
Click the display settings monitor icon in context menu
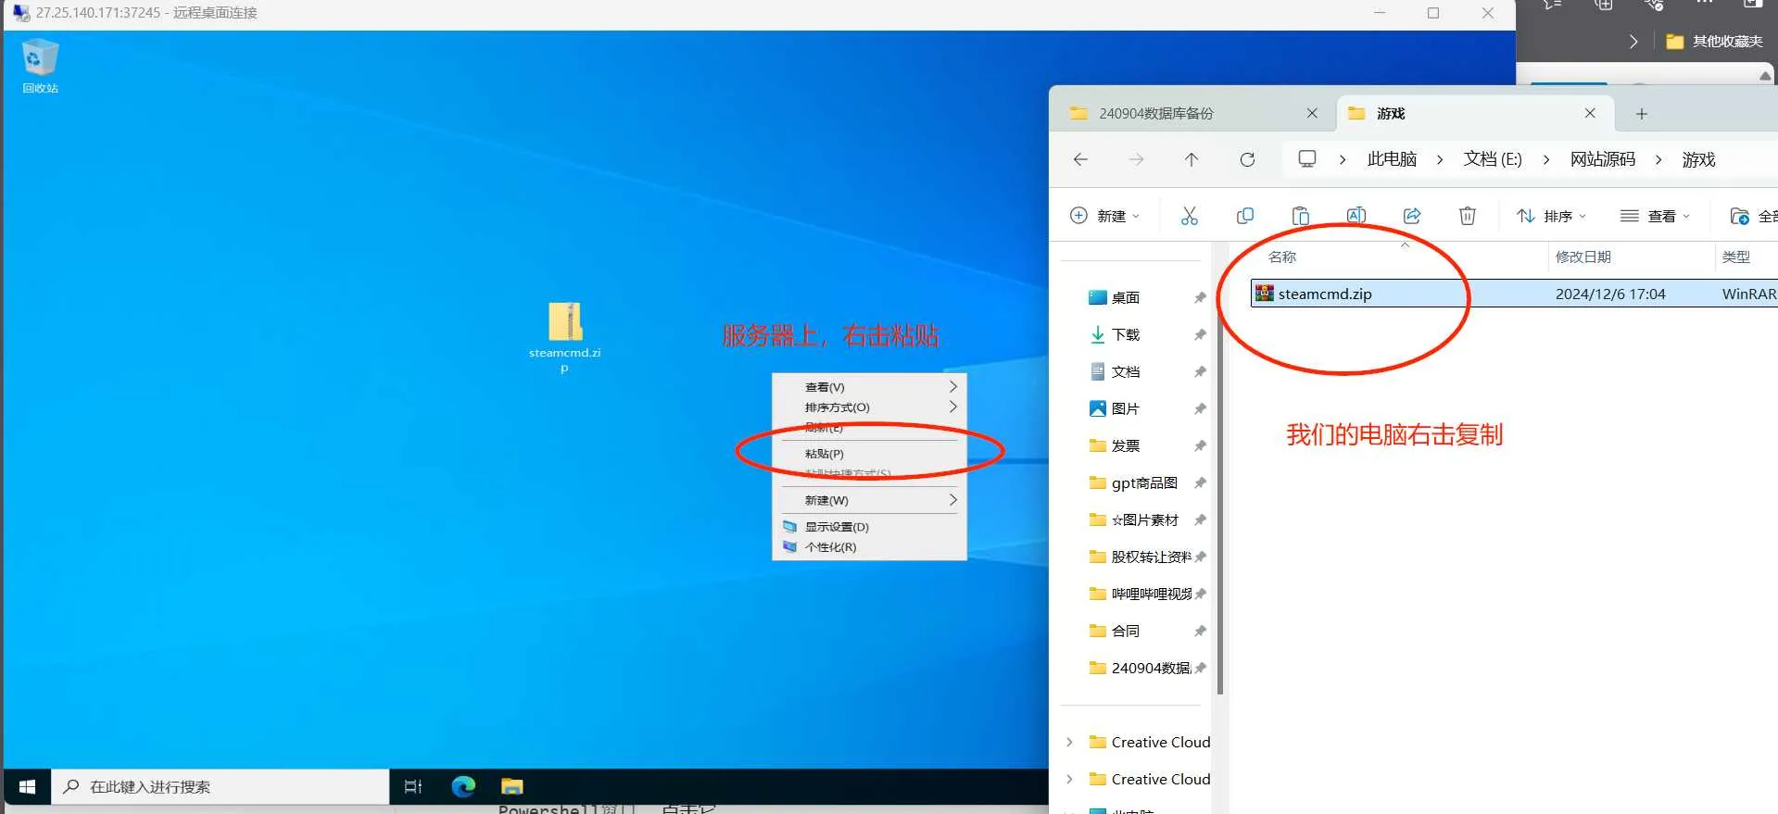pos(790,526)
